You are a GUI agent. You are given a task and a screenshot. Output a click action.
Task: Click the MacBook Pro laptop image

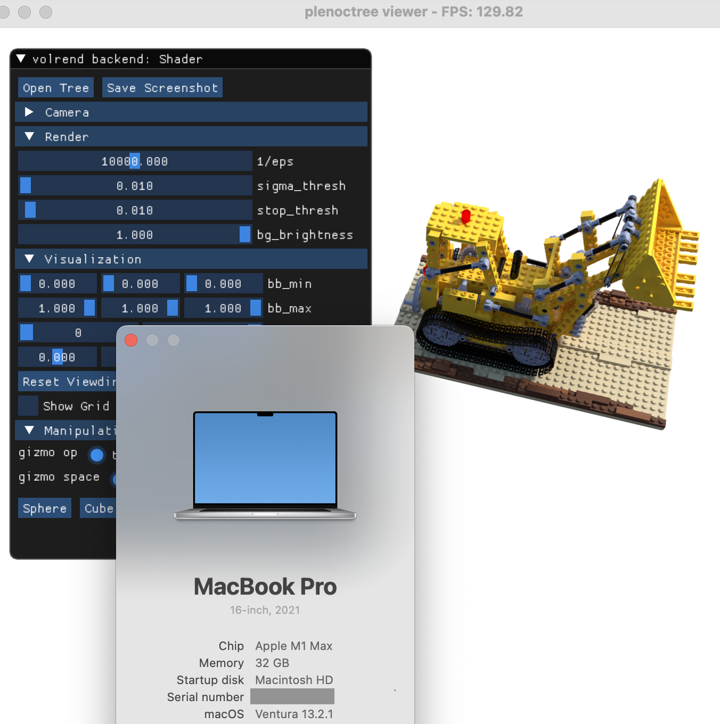[265, 465]
